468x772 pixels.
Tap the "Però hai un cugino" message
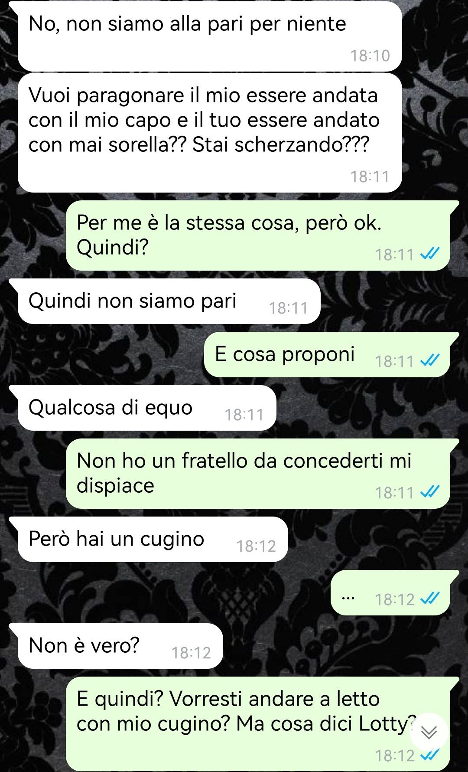(x=153, y=540)
